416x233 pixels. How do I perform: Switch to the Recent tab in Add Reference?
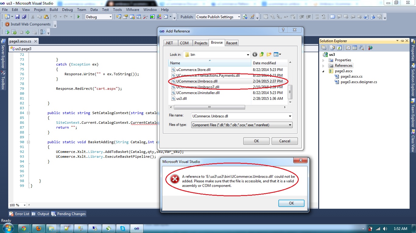coord(232,43)
